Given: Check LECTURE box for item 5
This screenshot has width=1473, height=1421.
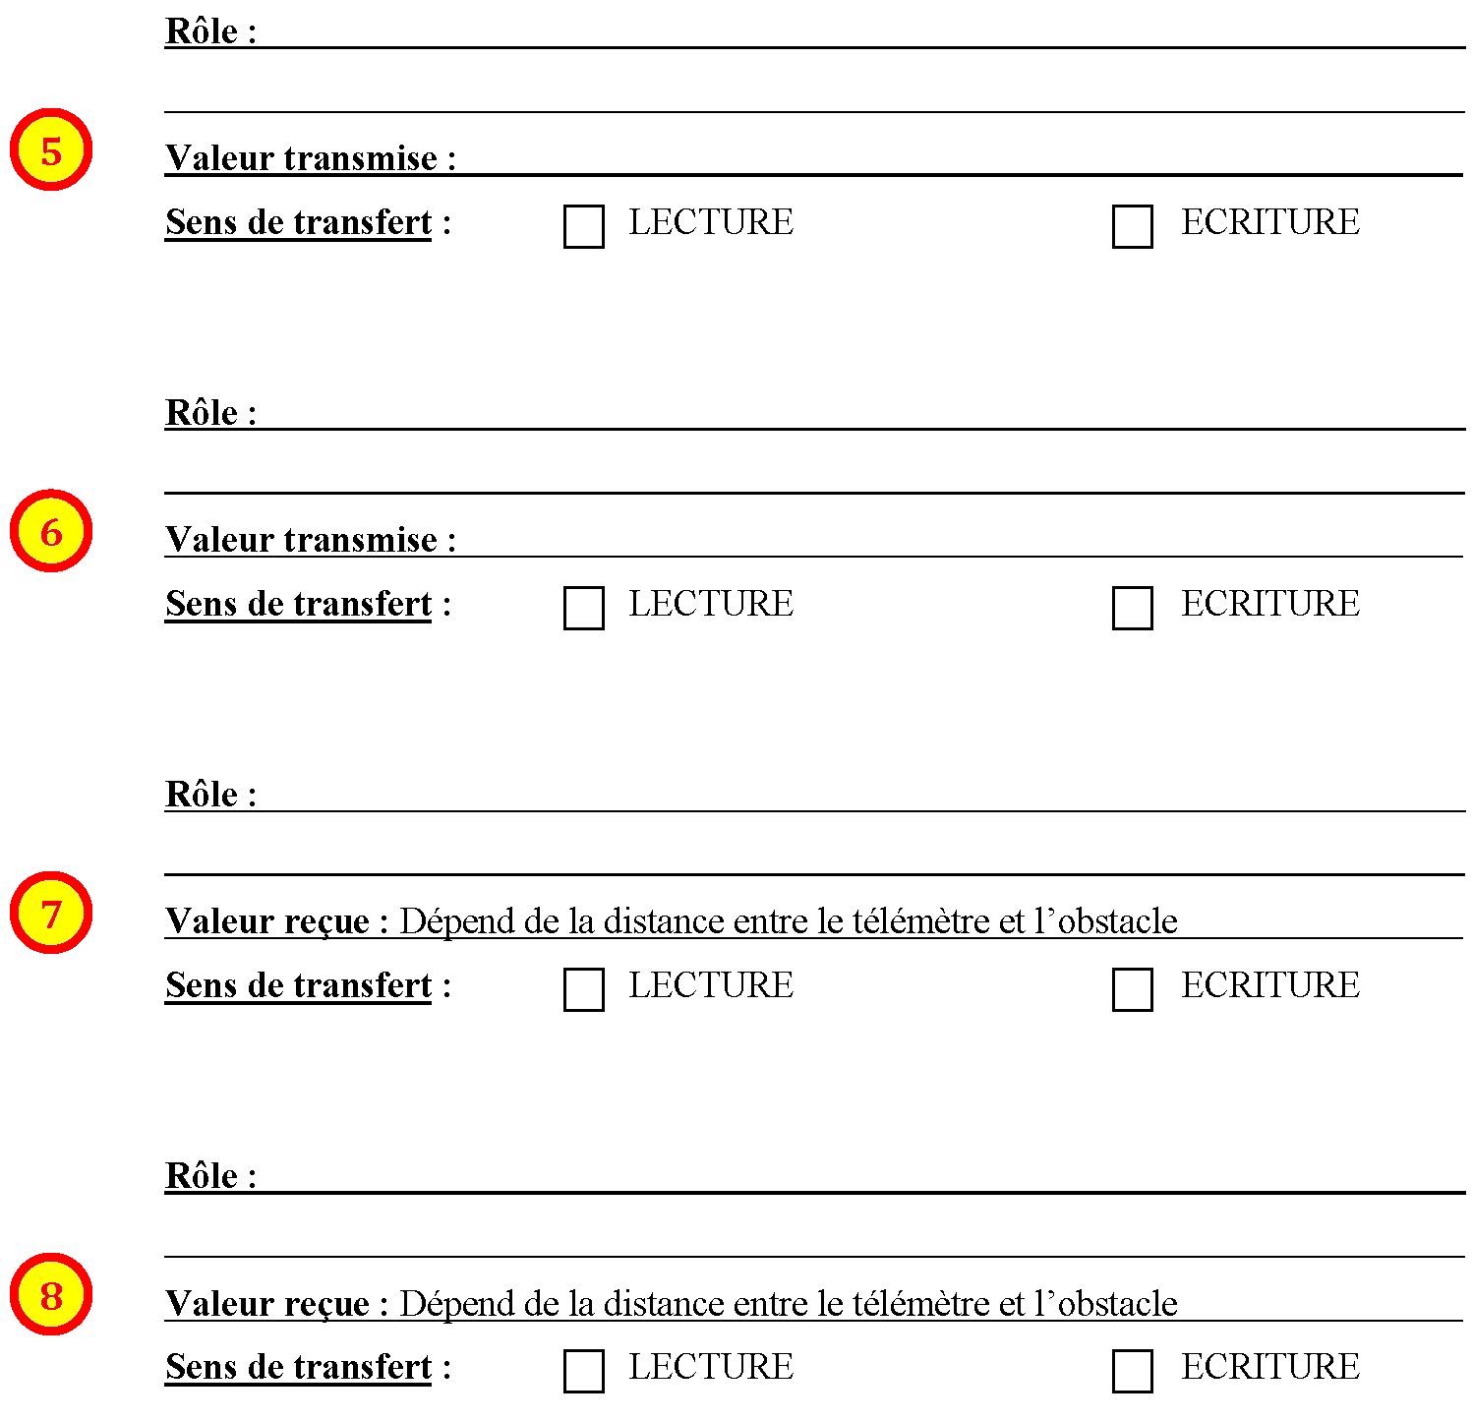Looking at the screenshot, I should tap(583, 226).
